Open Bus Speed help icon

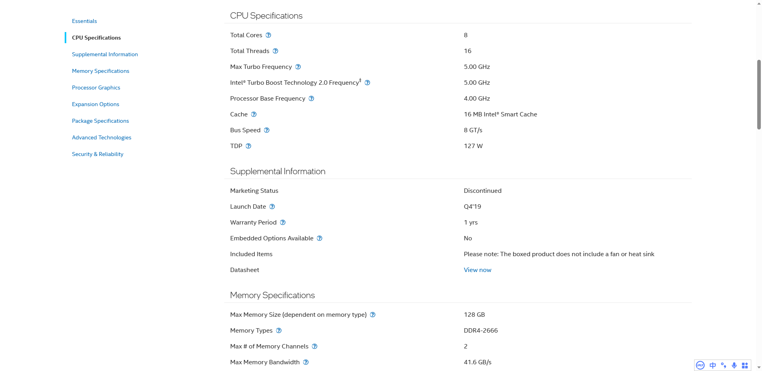click(267, 130)
